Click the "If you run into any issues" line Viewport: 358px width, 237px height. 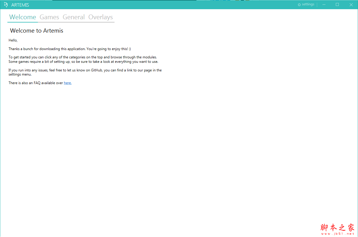(85, 70)
